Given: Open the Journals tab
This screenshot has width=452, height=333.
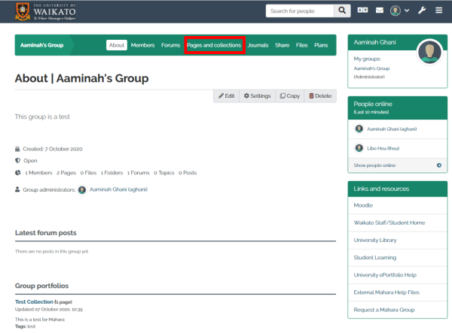Looking at the screenshot, I should pos(258,45).
